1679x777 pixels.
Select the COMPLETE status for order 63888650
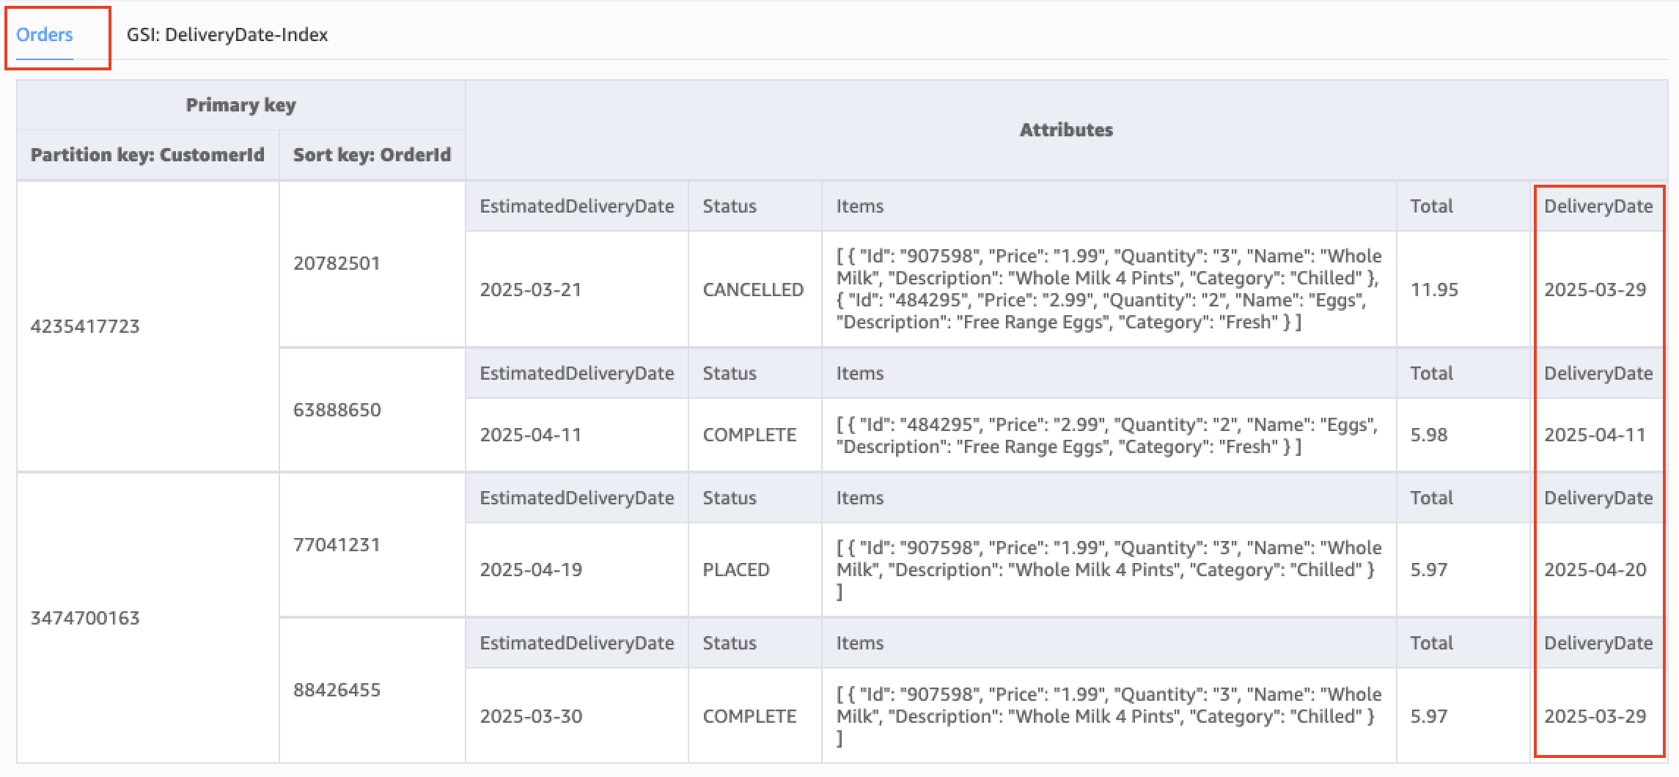click(x=749, y=435)
